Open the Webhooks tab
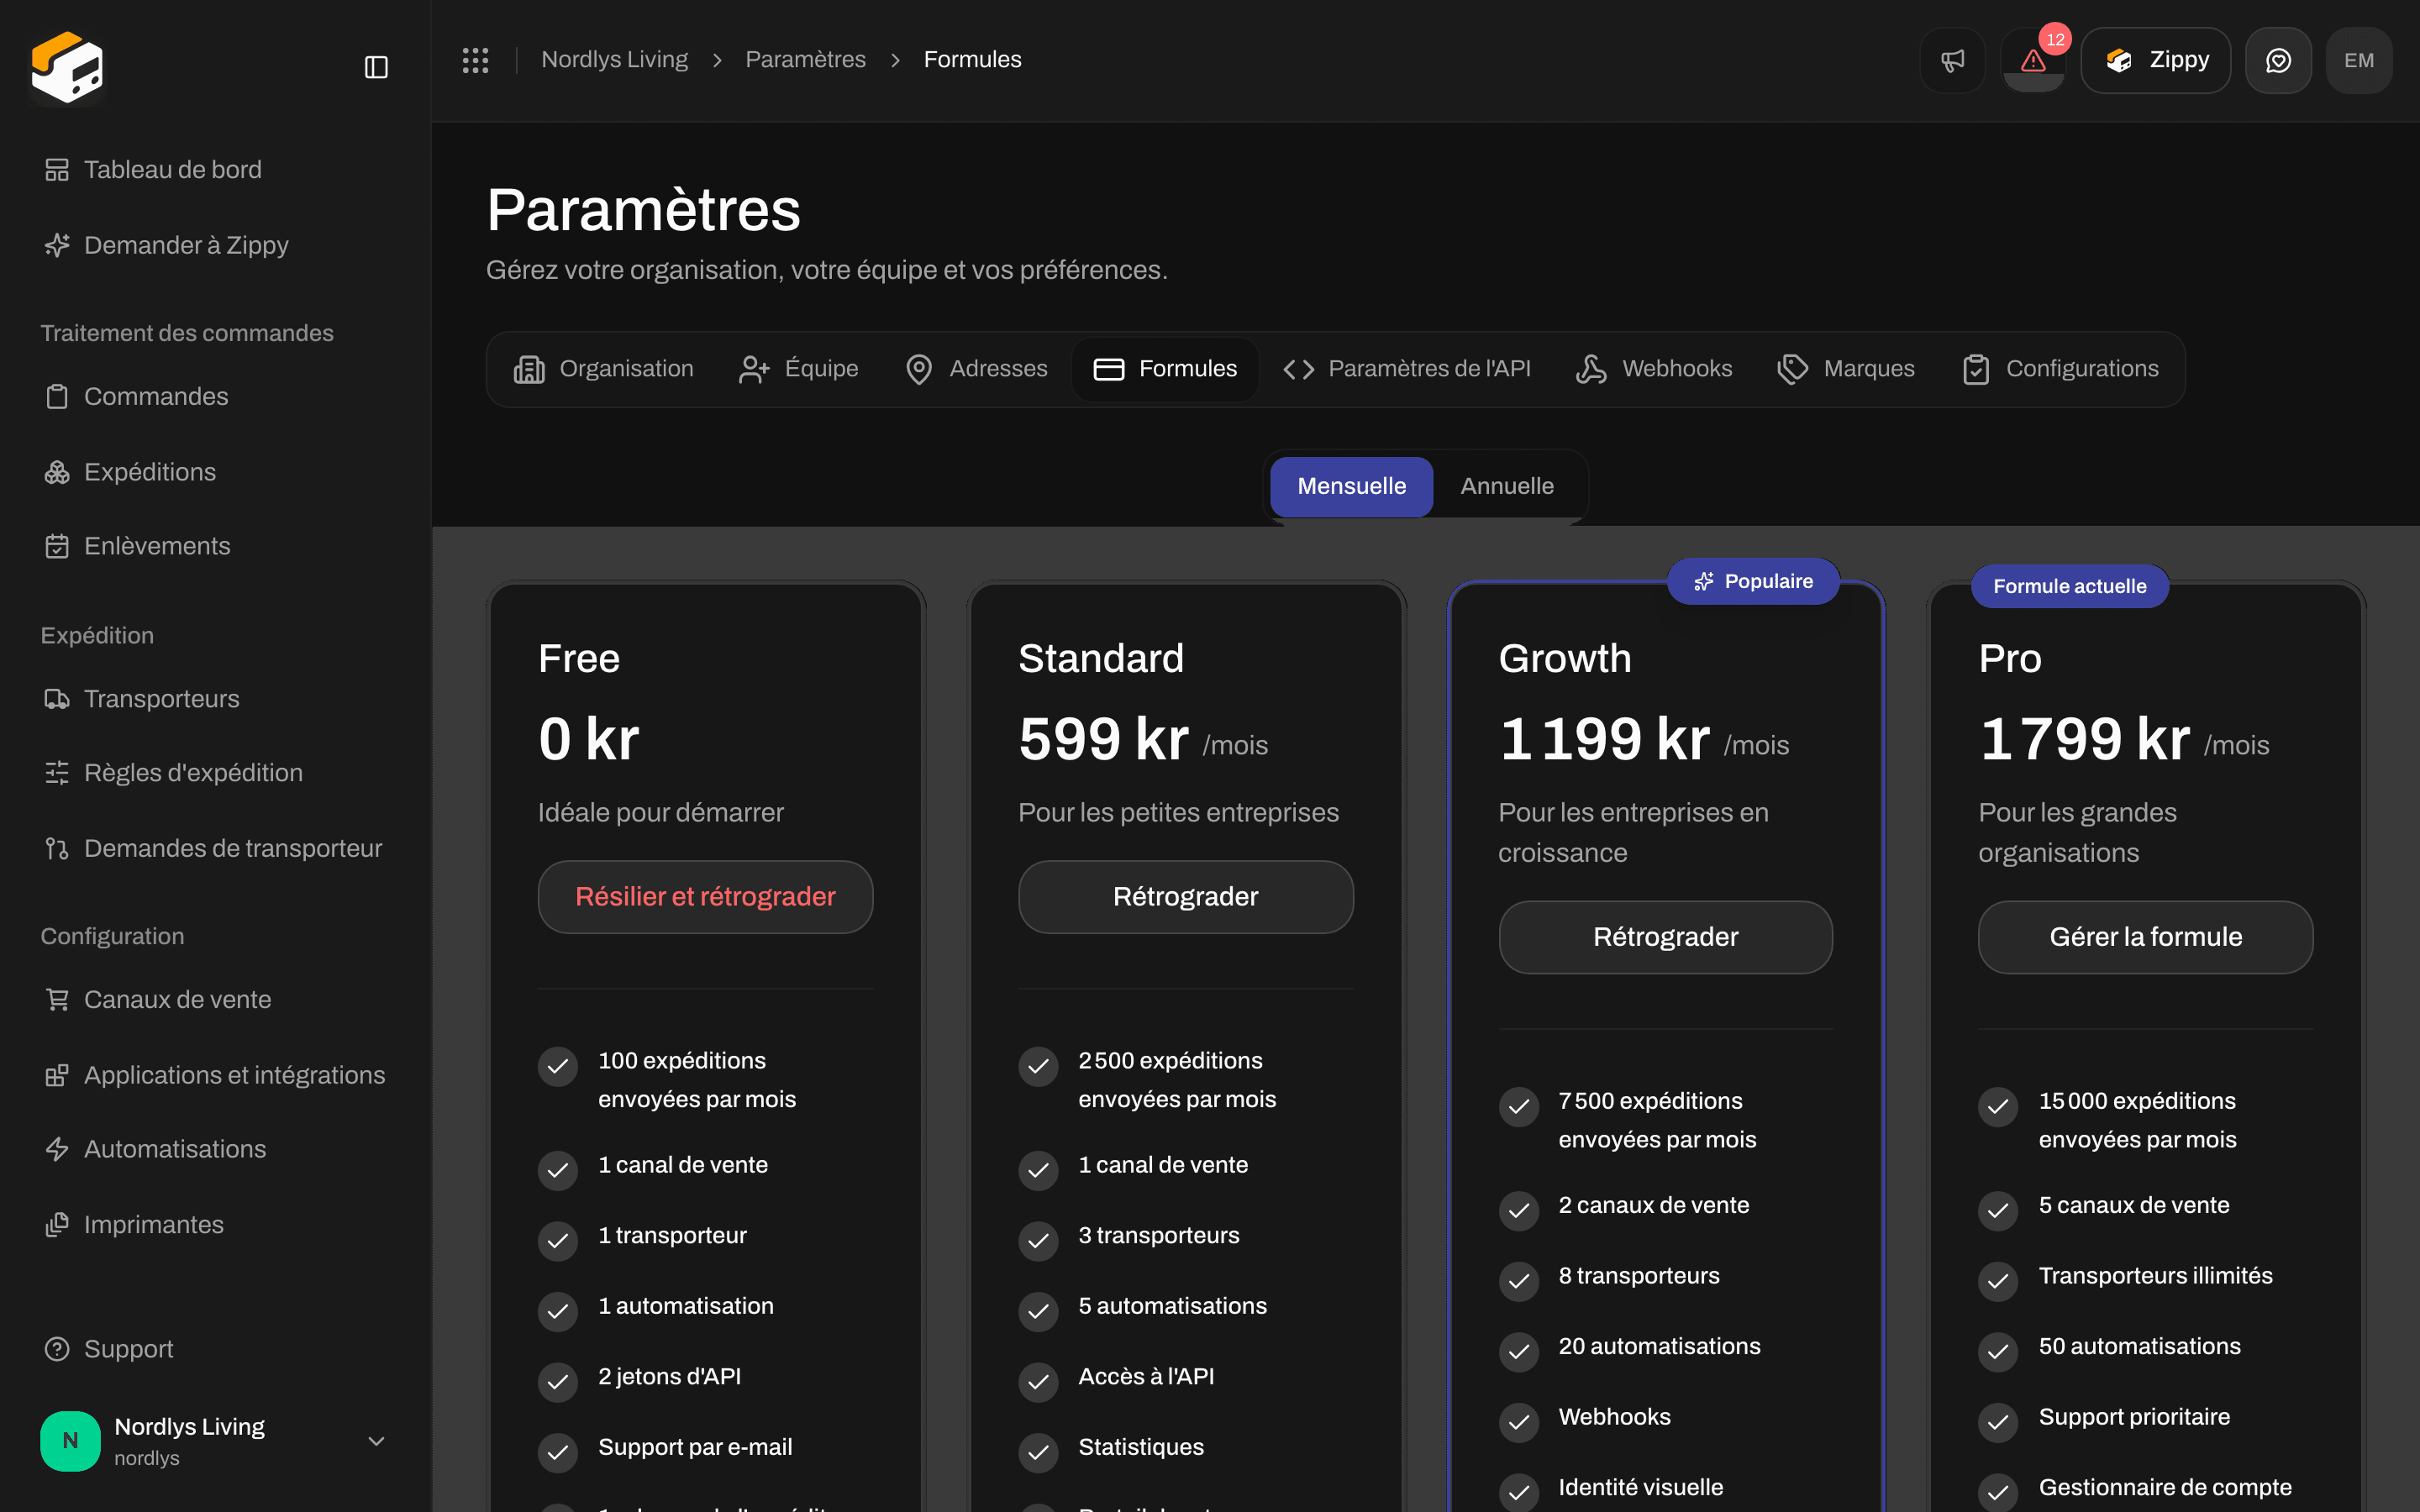This screenshot has width=2420, height=1512. pyautogui.click(x=1654, y=369)
